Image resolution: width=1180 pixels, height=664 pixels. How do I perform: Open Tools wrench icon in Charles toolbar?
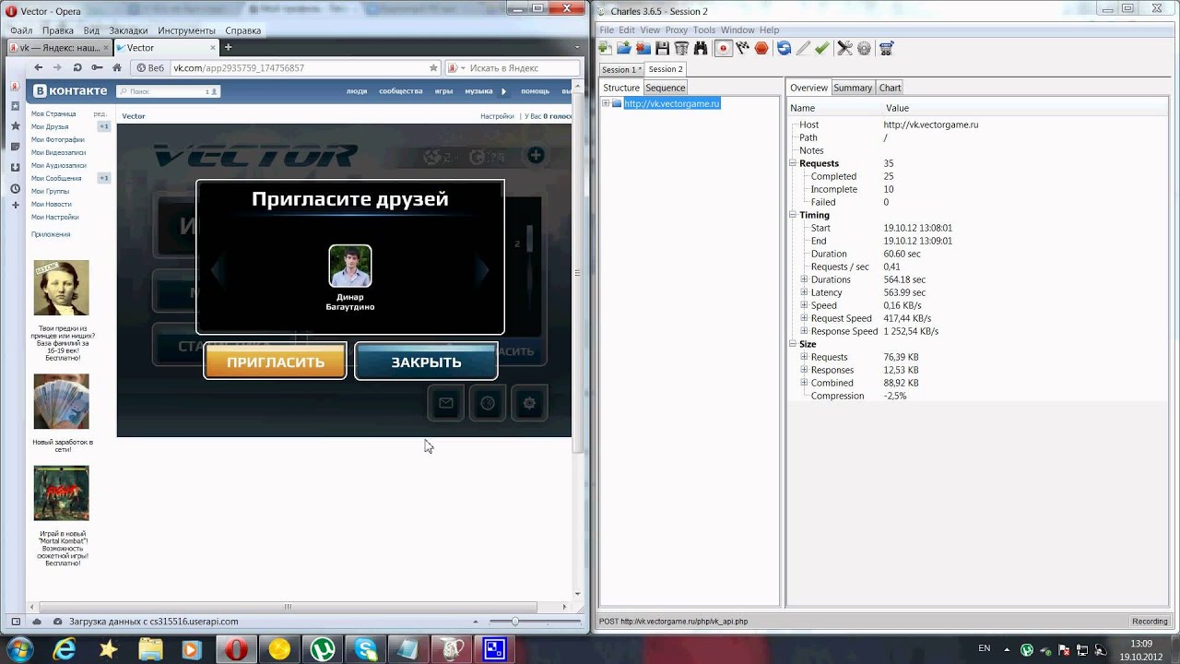[844, 48]
